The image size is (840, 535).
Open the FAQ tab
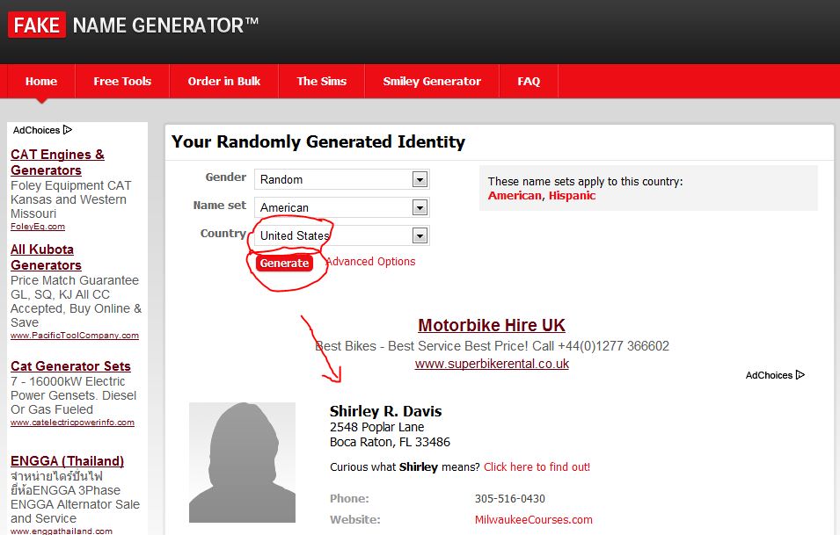click(529, 81)
